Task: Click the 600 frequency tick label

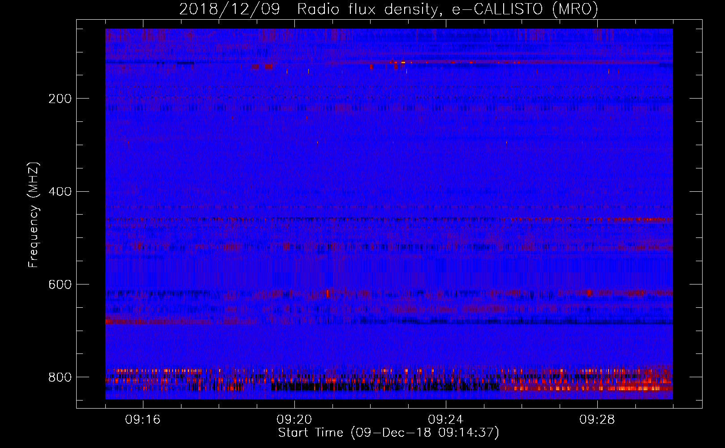Action: click(60, 284)
